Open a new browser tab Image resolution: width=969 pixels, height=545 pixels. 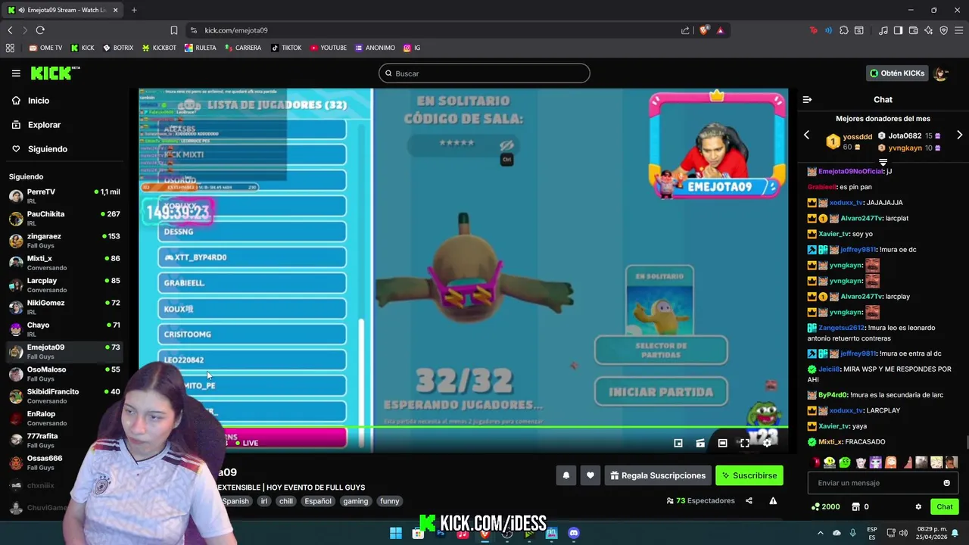[x=134, y=10]
